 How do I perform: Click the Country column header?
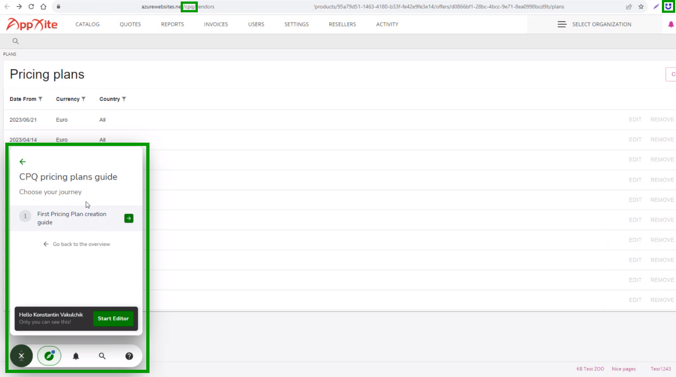pyautogui.click(x=109, y=99)
